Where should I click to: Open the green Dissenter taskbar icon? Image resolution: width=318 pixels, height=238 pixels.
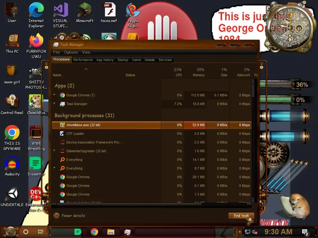coord(78,232)
